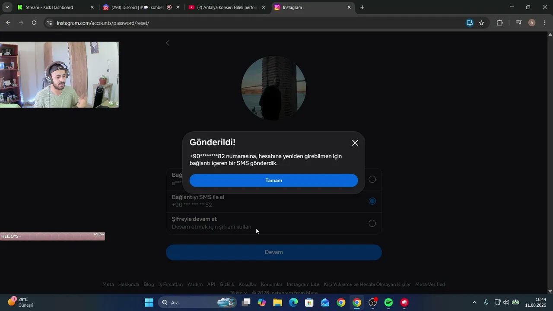The image size is (553, 311).
Task: Reload the Instagram page
Action: coord(34,23)
